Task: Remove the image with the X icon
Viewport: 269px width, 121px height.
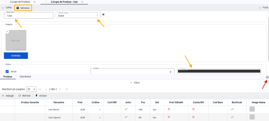Action: (7, 32)
